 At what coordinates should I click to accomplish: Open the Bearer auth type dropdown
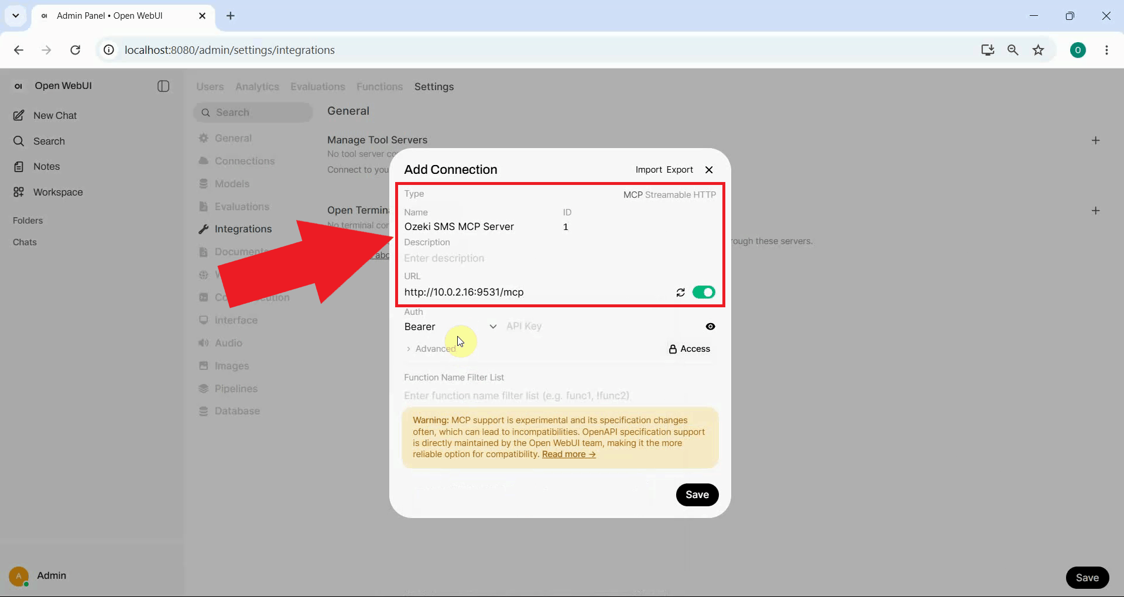click(x=450, y=327)
